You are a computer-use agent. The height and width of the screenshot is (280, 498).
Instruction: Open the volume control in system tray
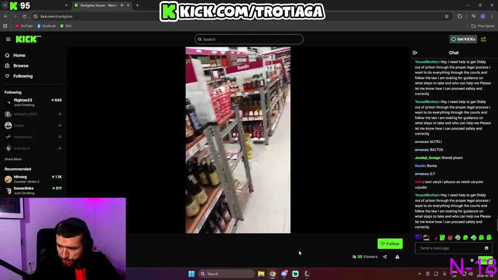pos(470,274)
